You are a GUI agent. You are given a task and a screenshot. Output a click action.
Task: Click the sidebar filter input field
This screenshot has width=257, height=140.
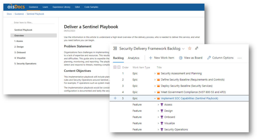pos(32,22)
